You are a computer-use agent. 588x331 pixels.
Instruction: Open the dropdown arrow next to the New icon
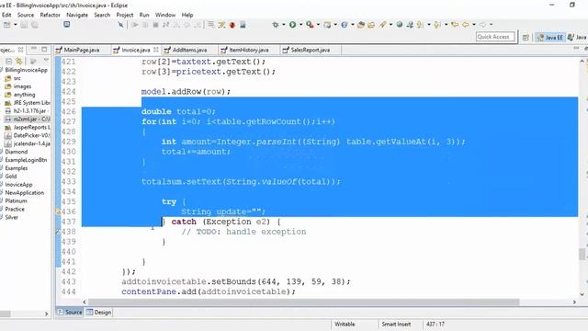15,25
